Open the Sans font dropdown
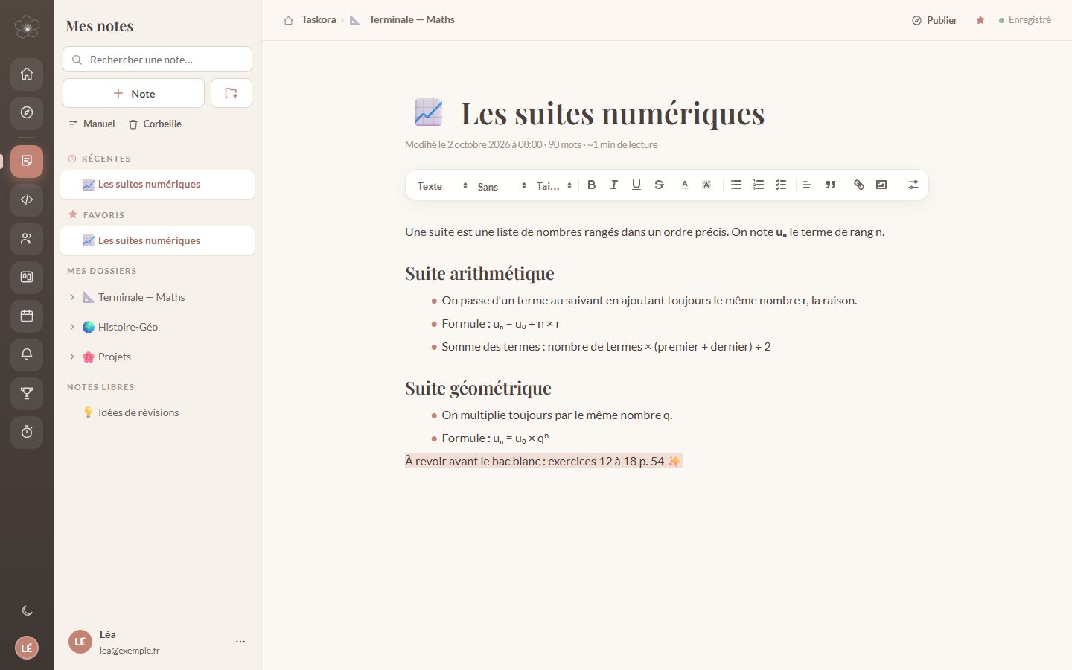Viewport: 1072px width, 670px height. [x=502, y=186]
